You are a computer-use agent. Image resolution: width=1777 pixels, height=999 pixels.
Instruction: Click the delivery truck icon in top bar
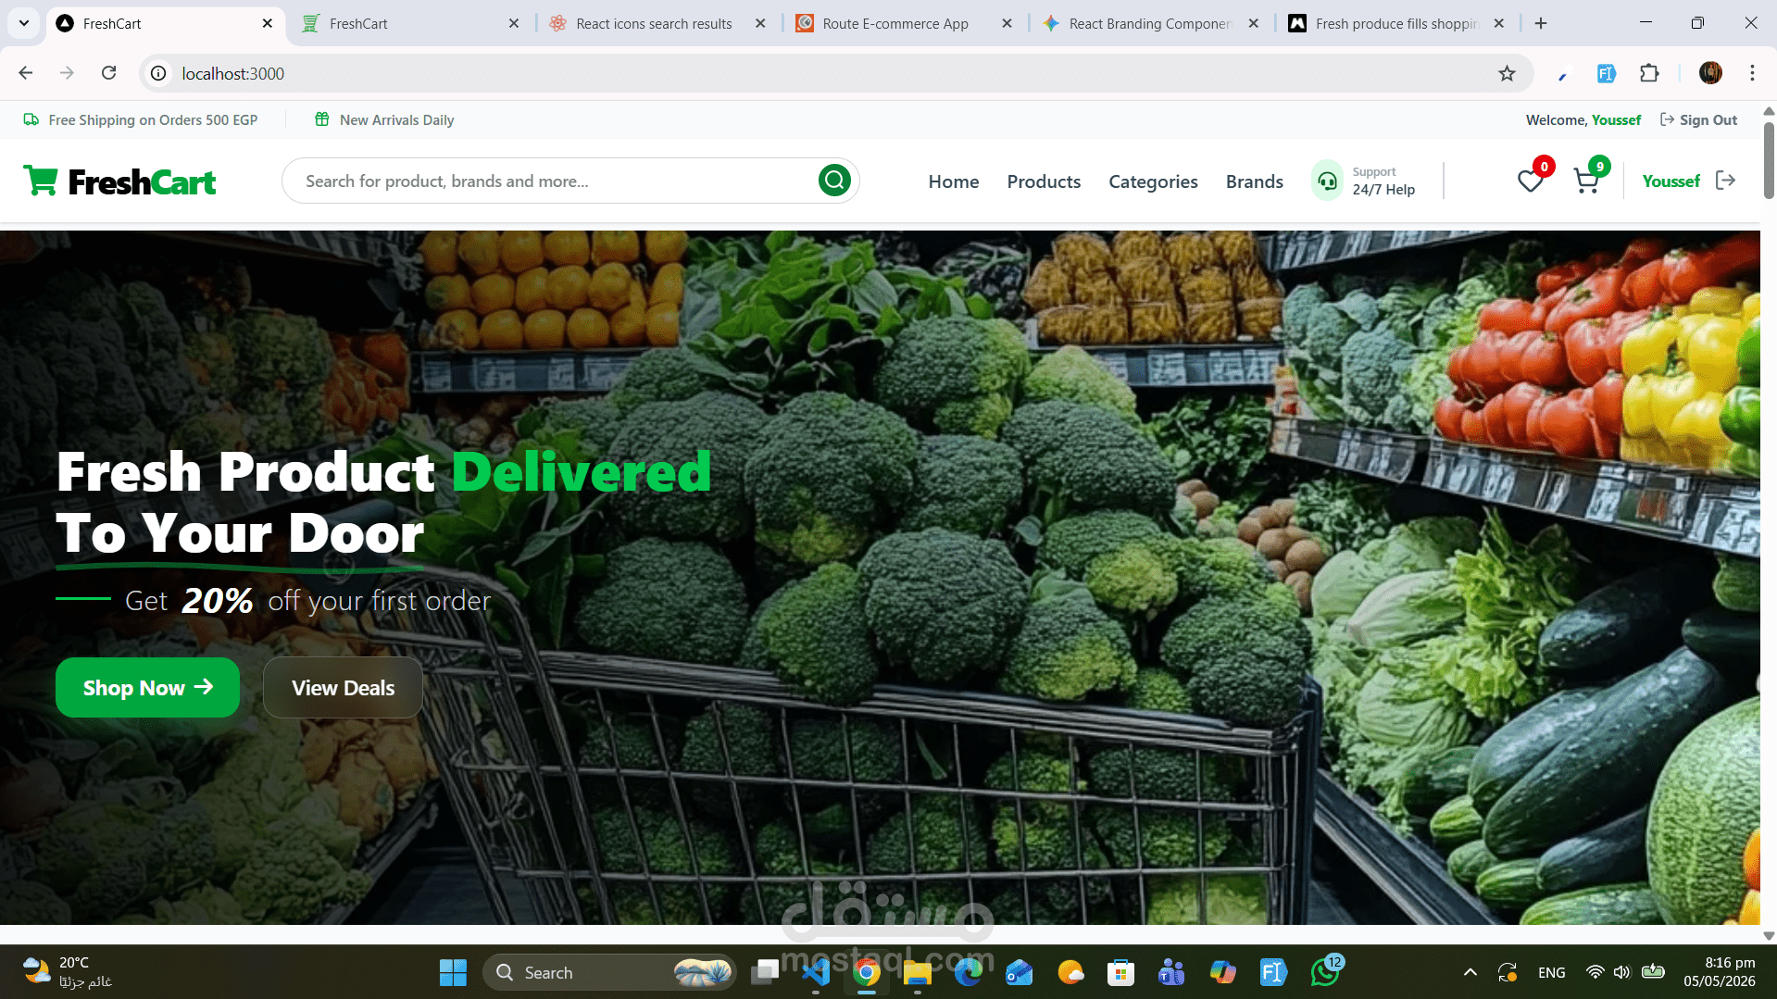click(x=31, y=119)
